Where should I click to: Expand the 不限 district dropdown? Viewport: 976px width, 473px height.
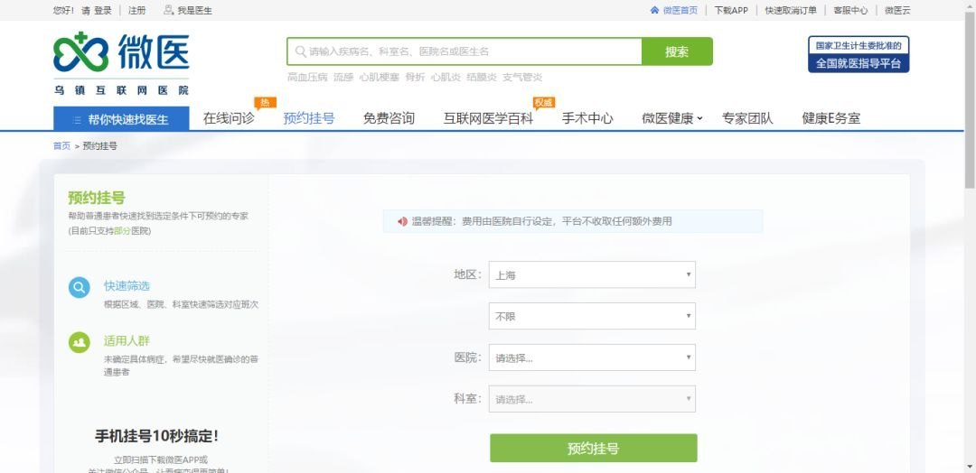click(x=592, y=316)
